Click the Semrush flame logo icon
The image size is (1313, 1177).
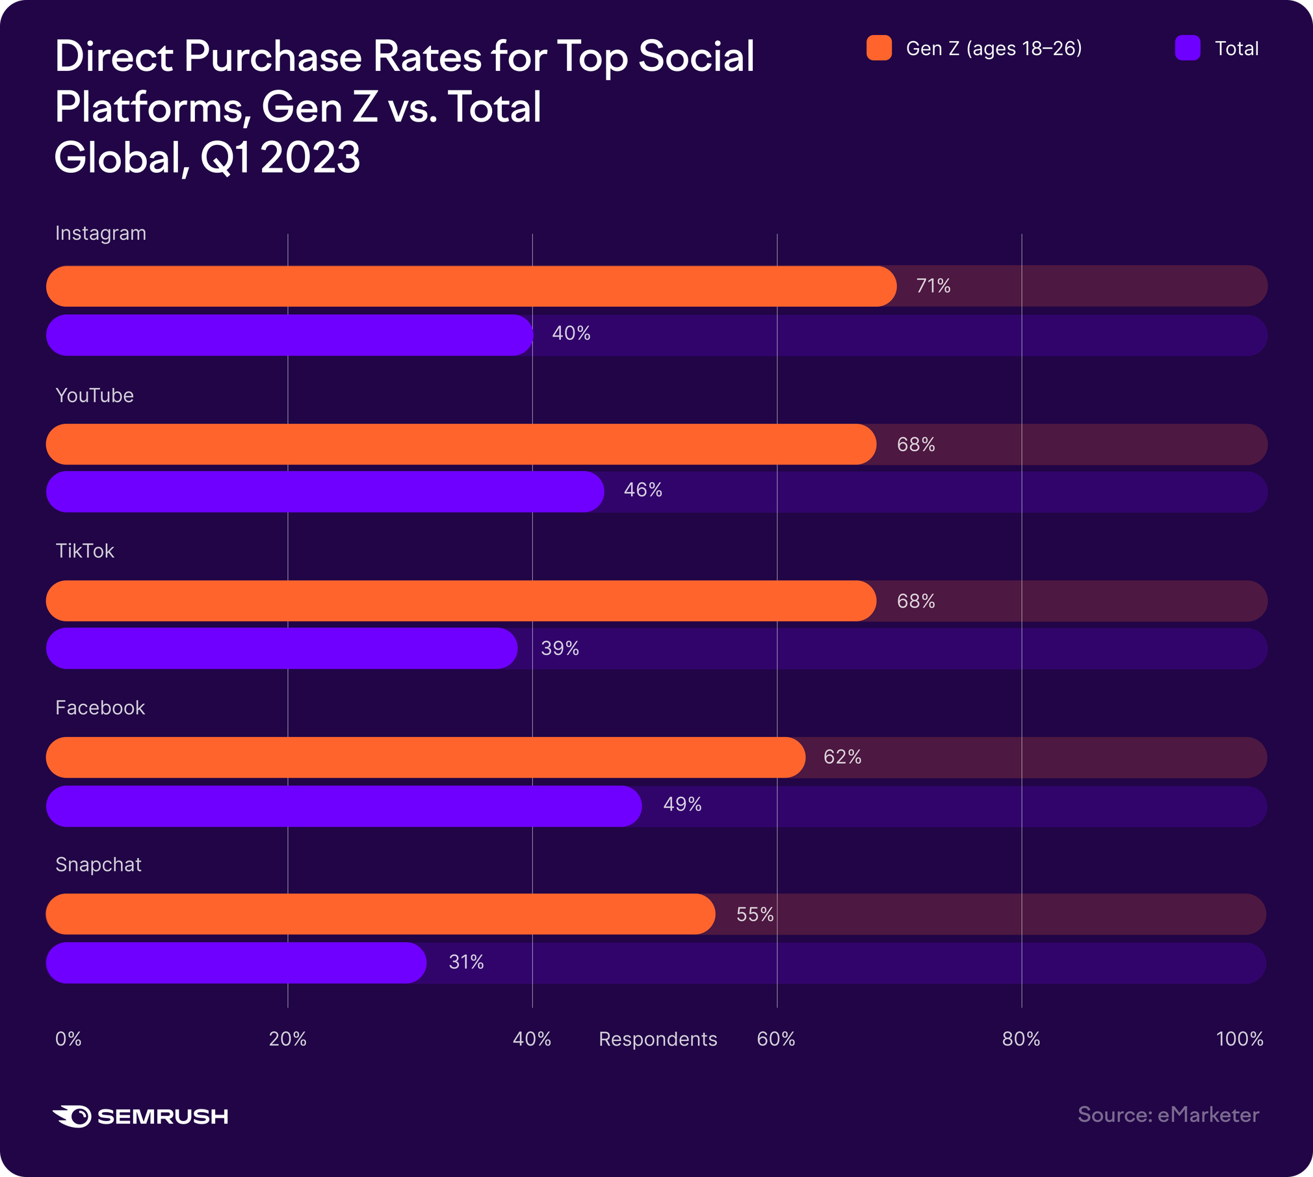click(x=72, y=1116)
